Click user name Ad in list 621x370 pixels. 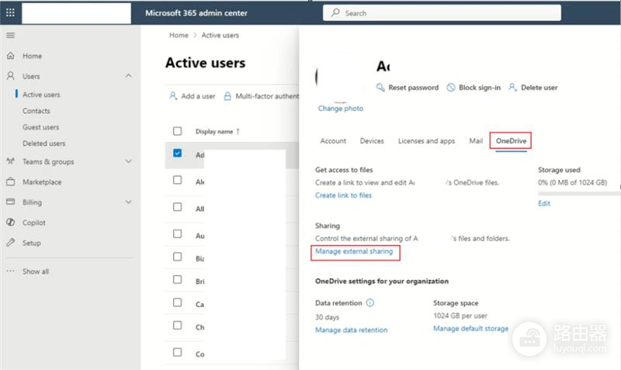coord(199,155)
